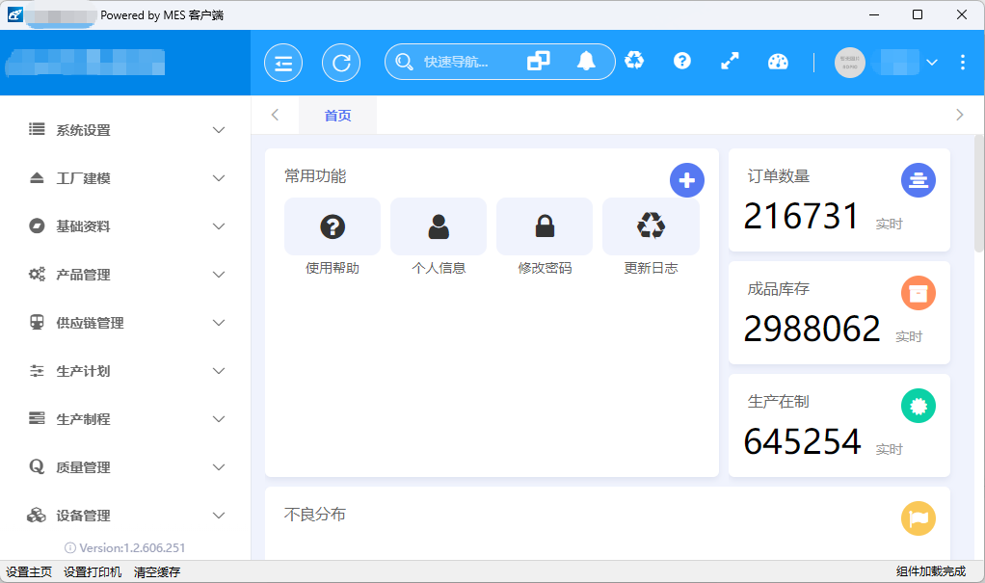
Task: Click the 645254 in-process value
Action: pyautogui.click(x=802, y=441)
